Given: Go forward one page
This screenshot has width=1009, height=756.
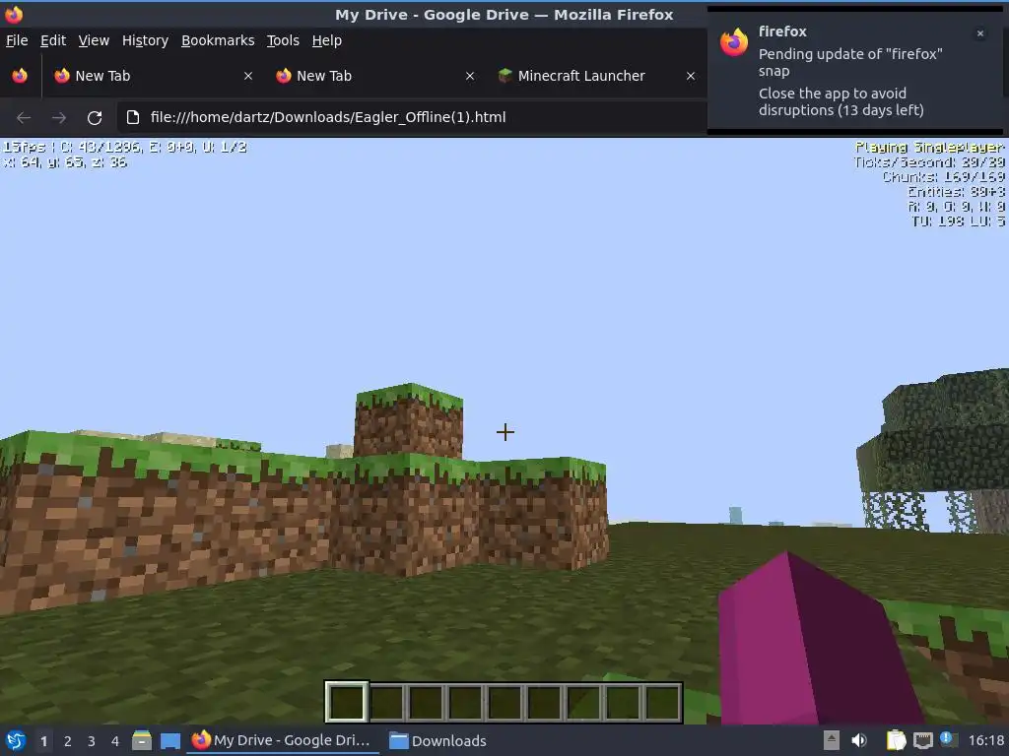Looking at the screenshot, I should click(x=58, y=118).
